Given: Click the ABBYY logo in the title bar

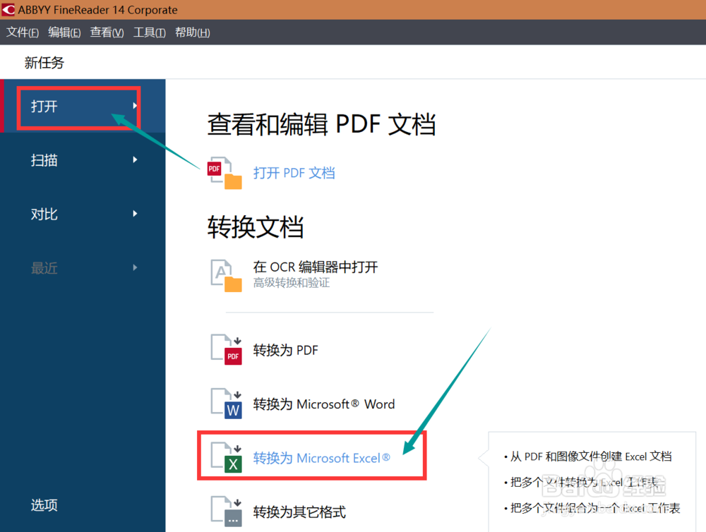Looking at the screenshot, I should point(9,10).
